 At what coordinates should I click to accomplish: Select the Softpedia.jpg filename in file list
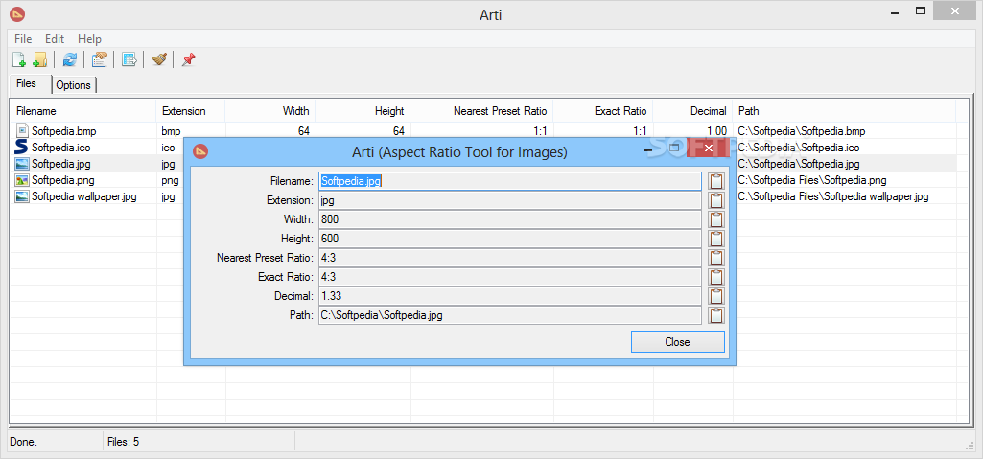pyautogui.click(x=61, y=164)
